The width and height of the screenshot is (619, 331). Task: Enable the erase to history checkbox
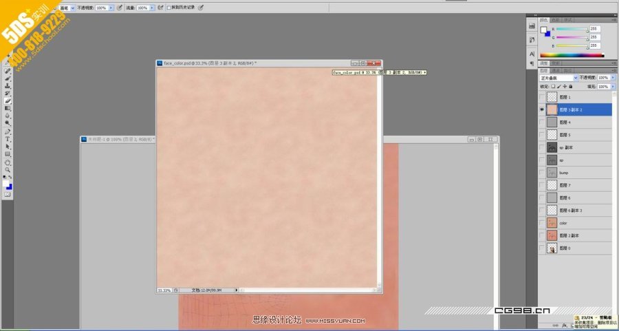tap(169, 8)
